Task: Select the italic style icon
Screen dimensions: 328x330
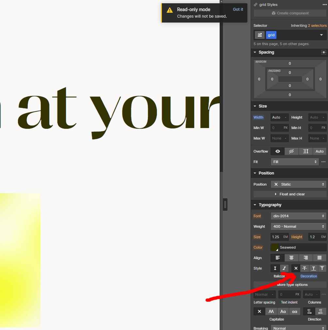Action: pos(284,268)
